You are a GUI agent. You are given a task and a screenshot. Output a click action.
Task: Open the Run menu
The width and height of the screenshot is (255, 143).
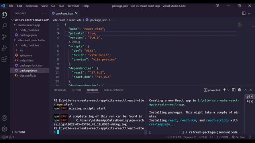click(61, 6)
